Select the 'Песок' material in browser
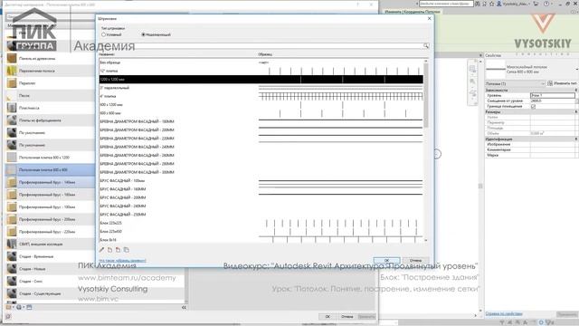579x326 pixels. (51, 96)
